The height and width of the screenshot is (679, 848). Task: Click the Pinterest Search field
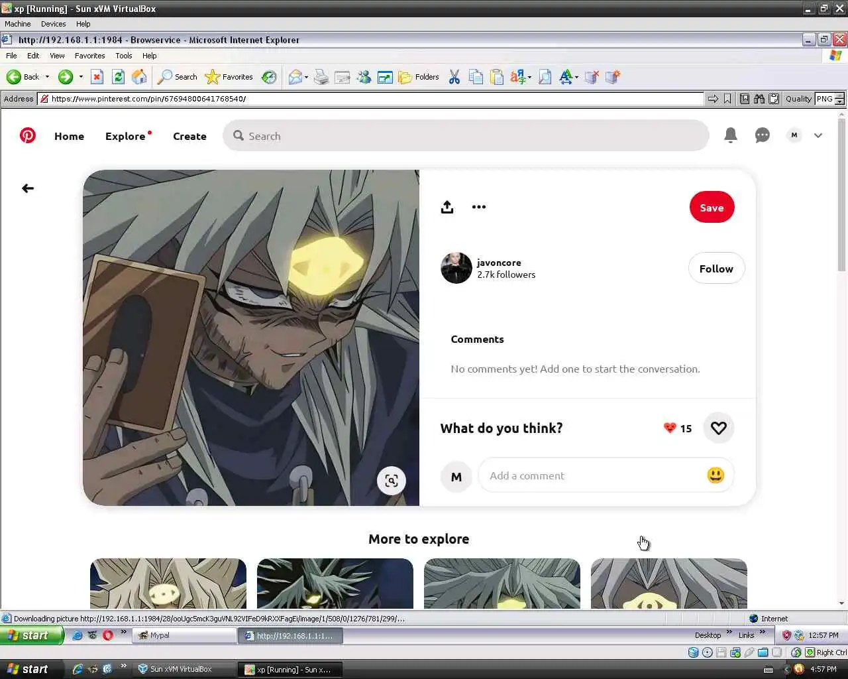466,135
